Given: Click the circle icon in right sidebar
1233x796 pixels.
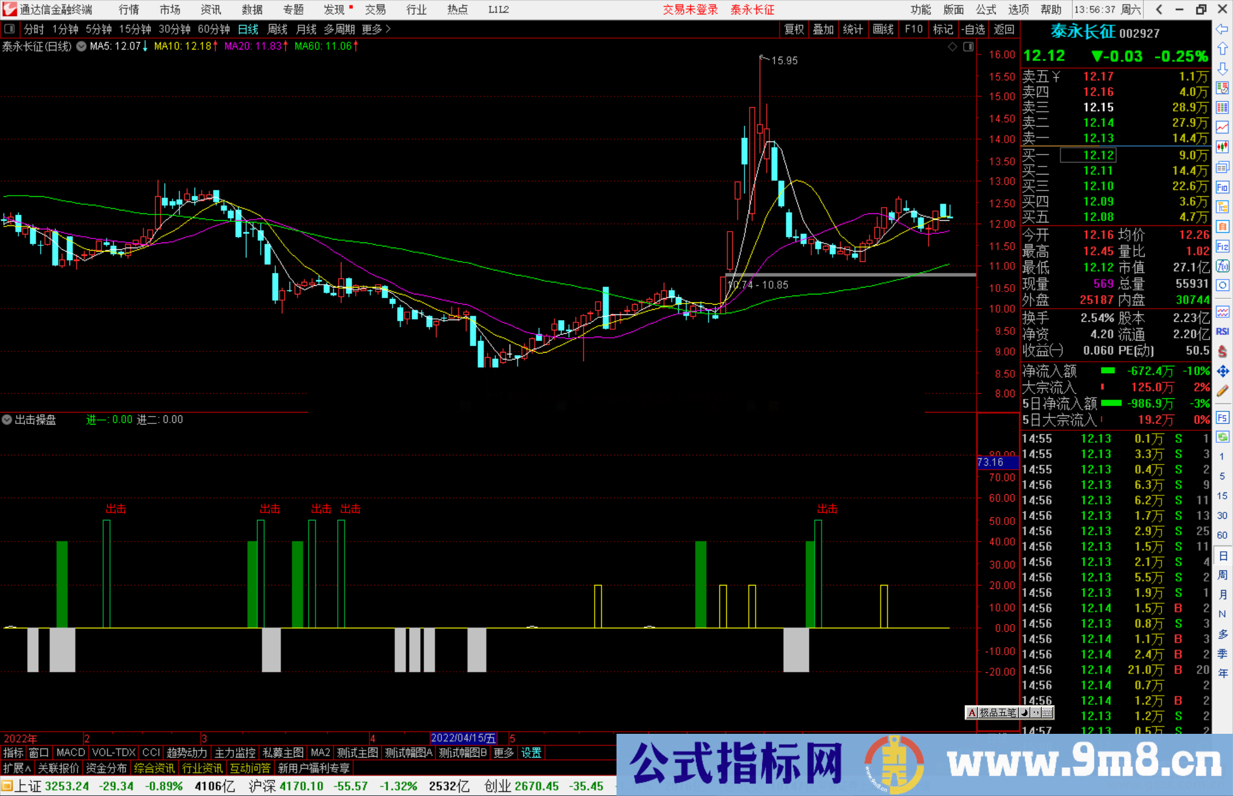Looking at the screenshot, I should click(x=1222, y=285).
